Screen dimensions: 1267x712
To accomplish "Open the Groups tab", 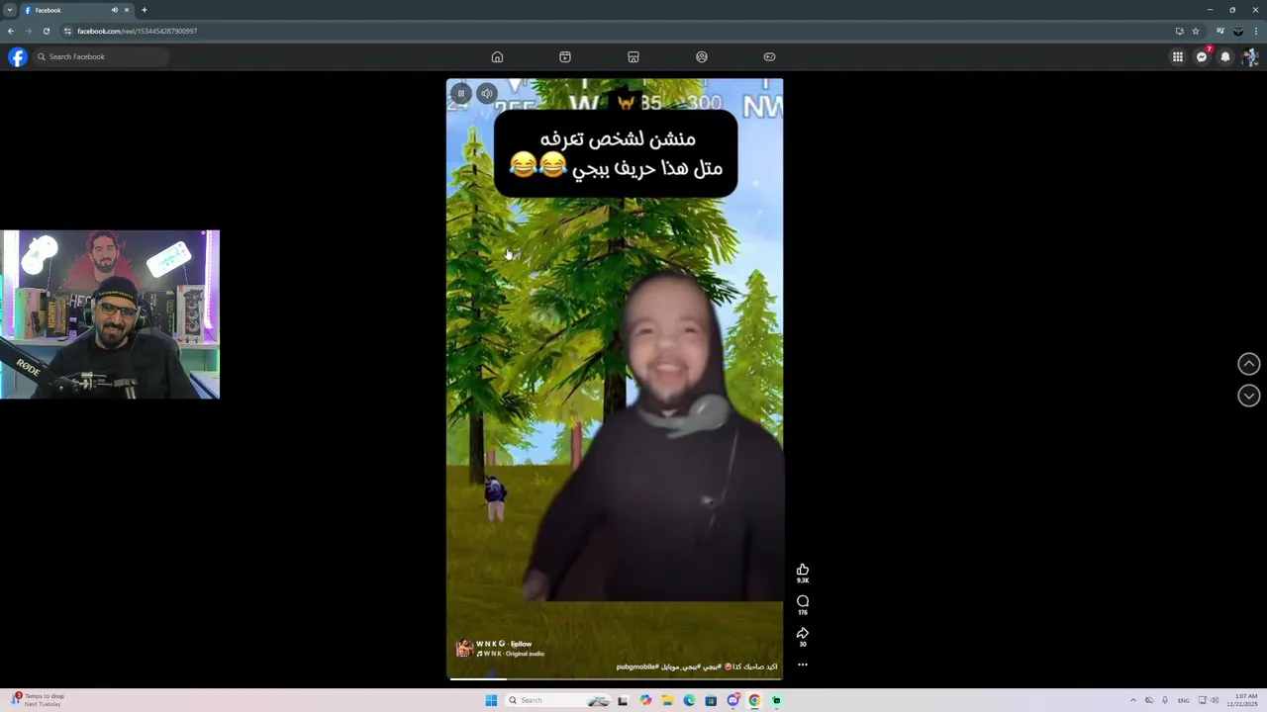I will click(x=702, y=56).
